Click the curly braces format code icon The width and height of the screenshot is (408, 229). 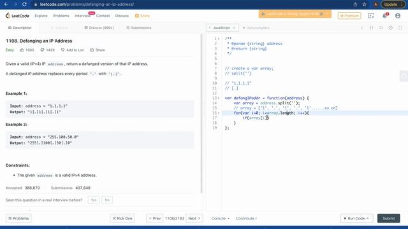point(371,28)
